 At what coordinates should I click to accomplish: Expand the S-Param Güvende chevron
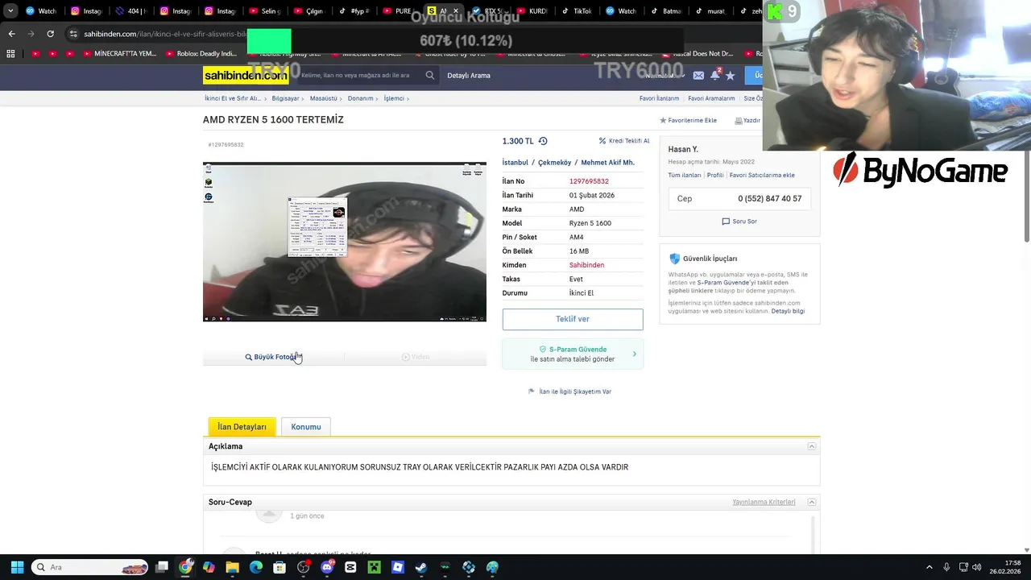[x=634, y=354]
